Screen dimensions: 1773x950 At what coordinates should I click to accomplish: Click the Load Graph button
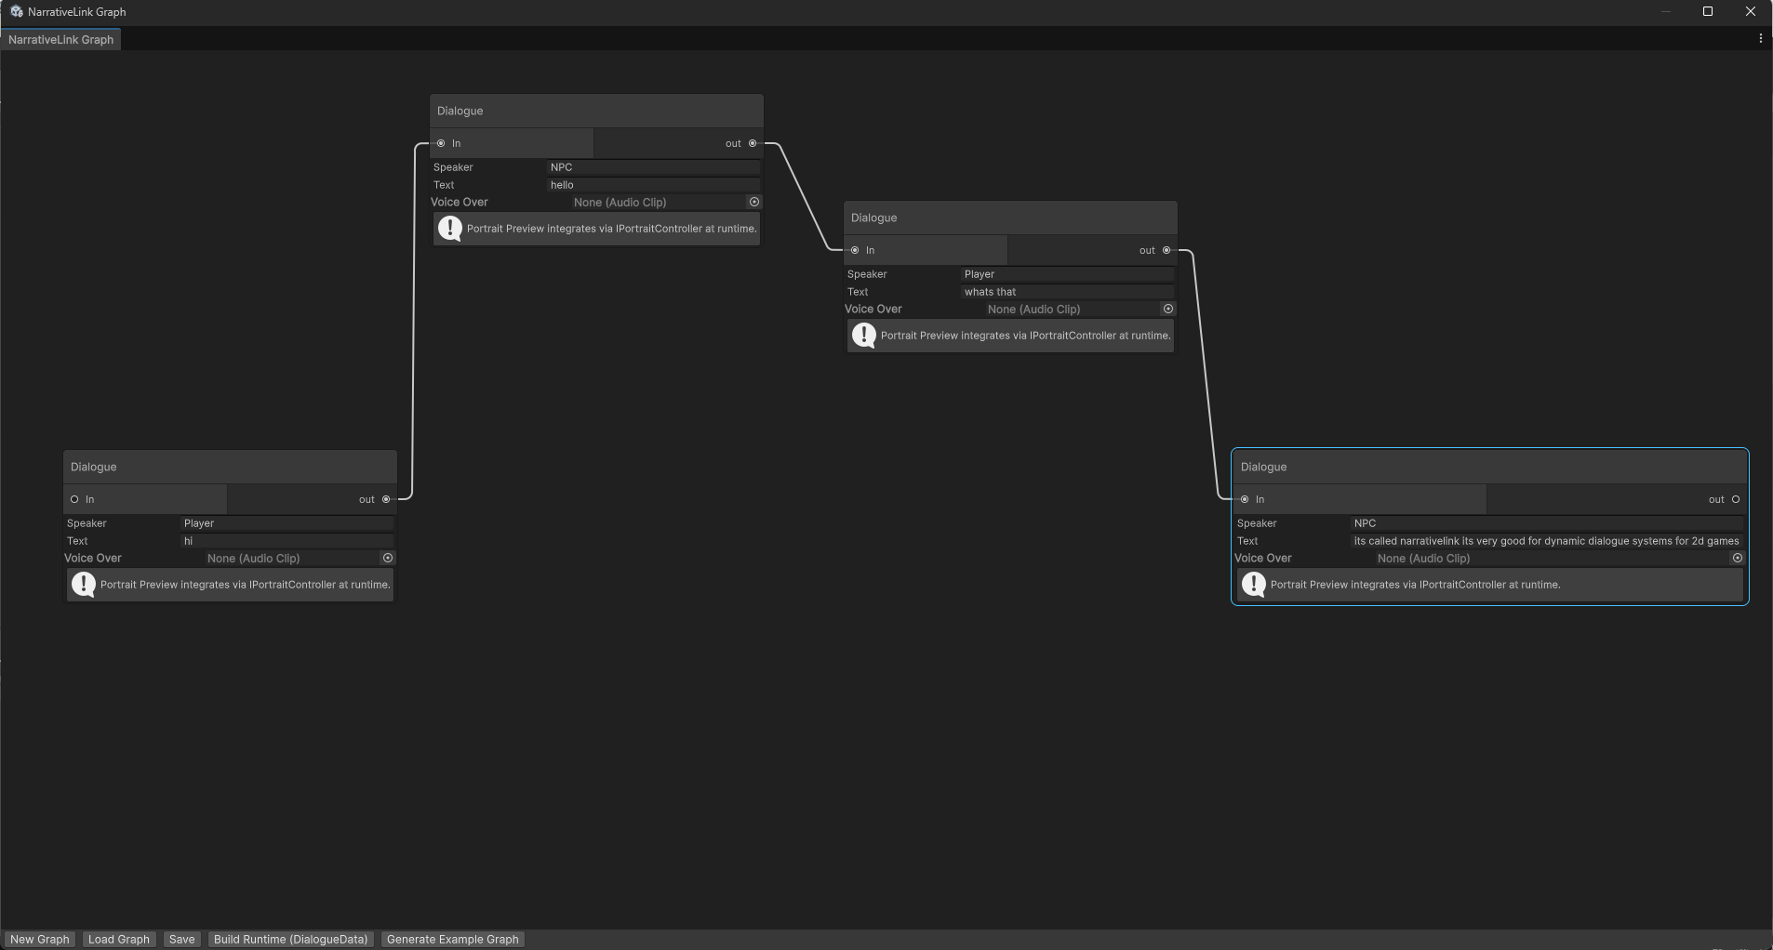coord(119,940)
